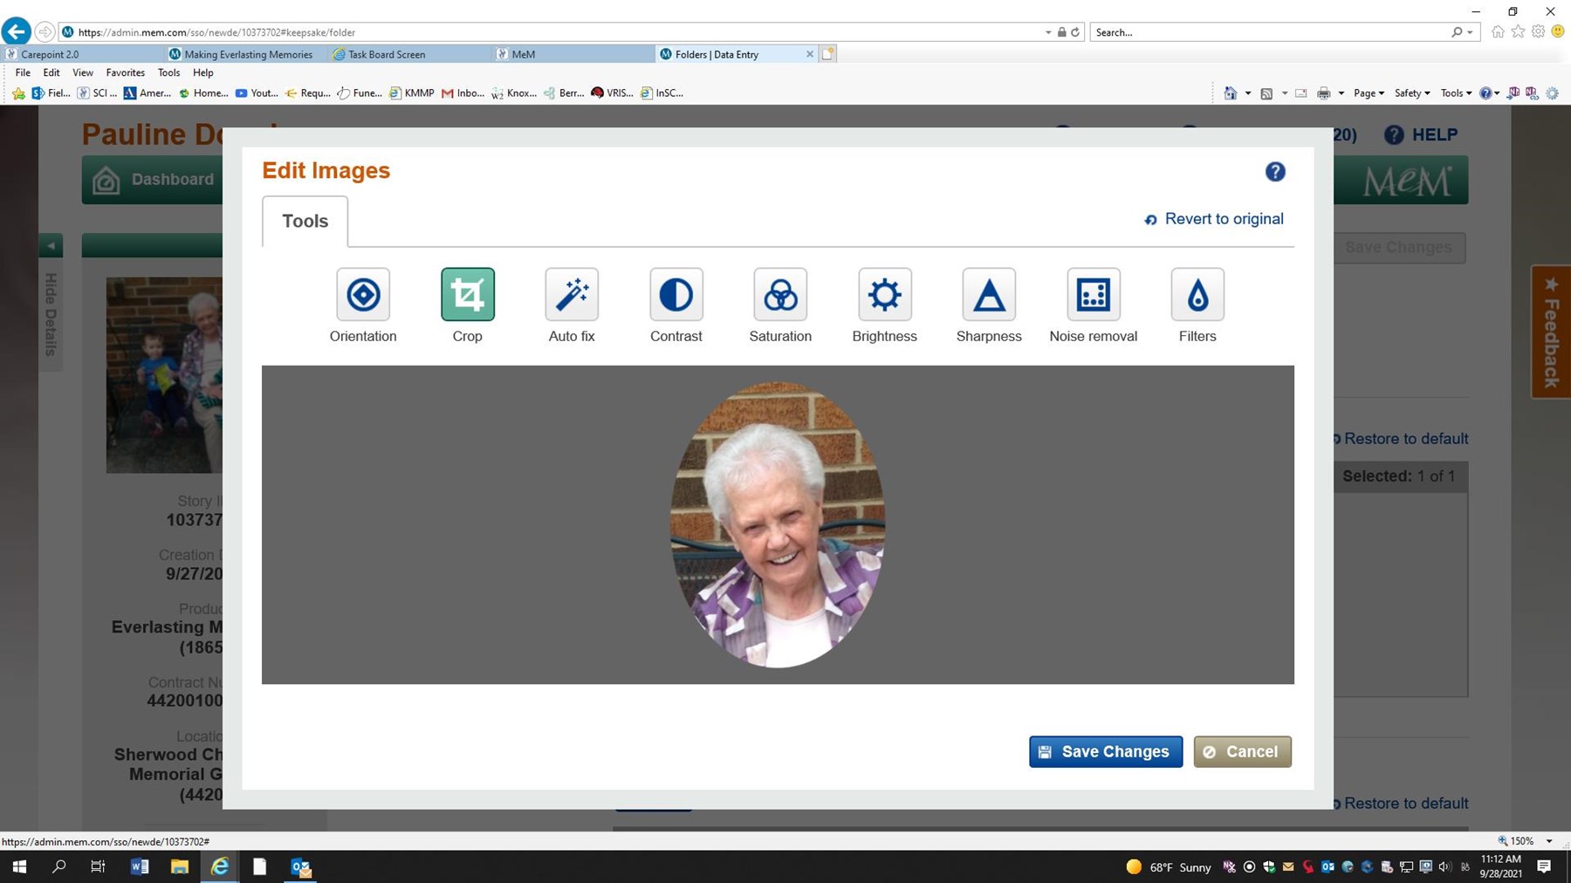Select the Orientation tool icon

pos(363,295)
